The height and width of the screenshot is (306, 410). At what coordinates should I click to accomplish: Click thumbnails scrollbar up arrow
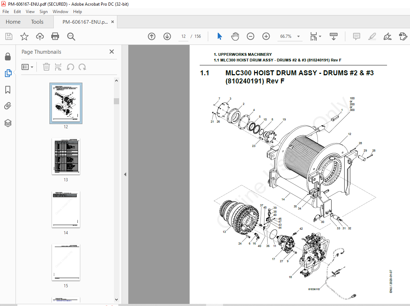point(116,81)
